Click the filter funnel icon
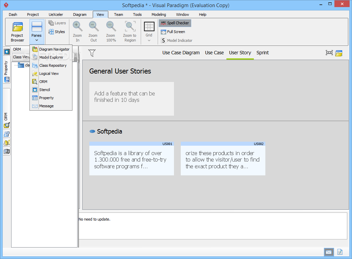352x259 pixels. click(92, 53)
